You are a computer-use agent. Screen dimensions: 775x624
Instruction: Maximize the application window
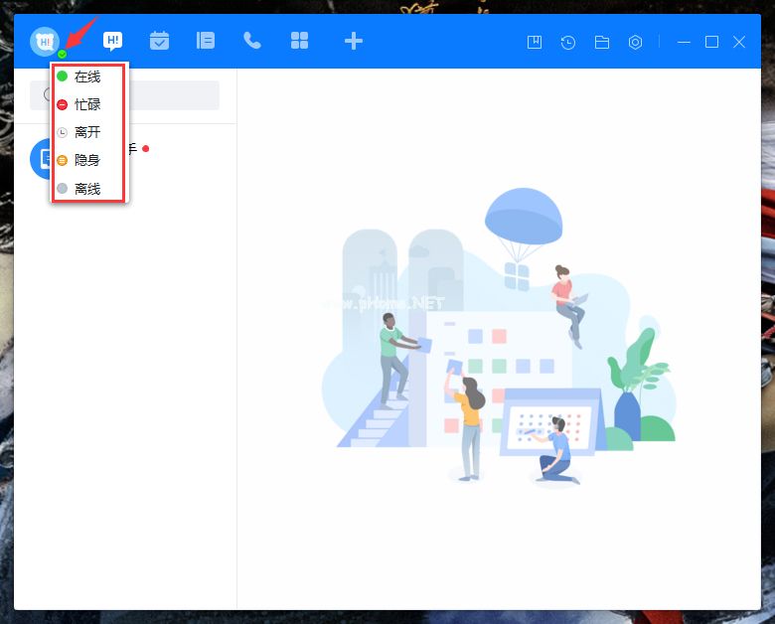click(711, 42)
